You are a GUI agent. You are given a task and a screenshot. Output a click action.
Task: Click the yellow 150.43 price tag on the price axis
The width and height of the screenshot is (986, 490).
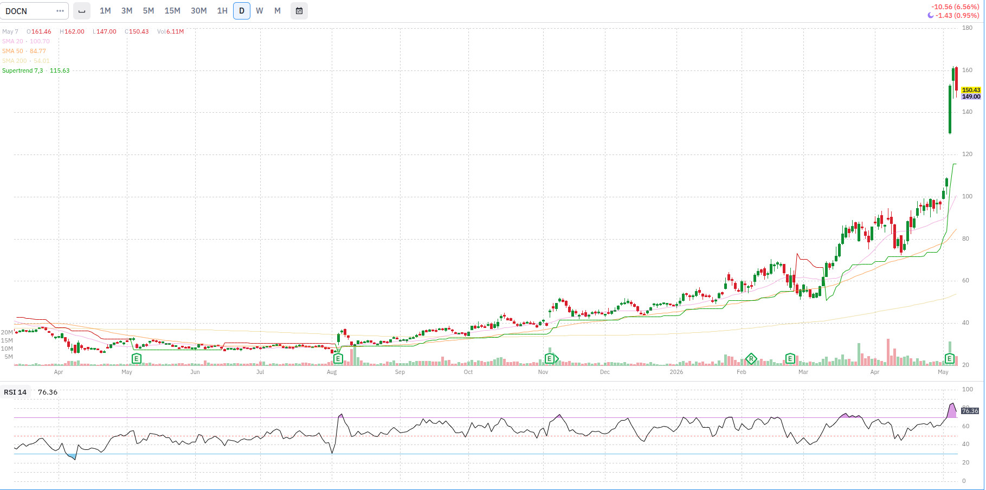(x=971, y=90)
